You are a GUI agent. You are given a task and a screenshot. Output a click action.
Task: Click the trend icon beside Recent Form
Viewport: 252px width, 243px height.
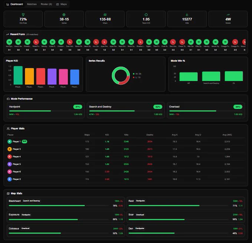(x=7, y=34)
